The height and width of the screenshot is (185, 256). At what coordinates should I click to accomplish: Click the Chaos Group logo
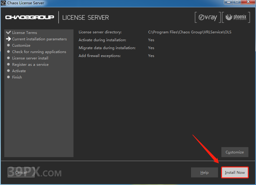tap(29, 17)
